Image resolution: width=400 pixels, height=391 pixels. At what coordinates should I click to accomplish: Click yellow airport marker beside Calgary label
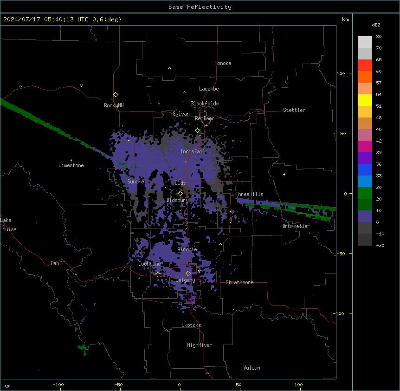pos(188,274)
